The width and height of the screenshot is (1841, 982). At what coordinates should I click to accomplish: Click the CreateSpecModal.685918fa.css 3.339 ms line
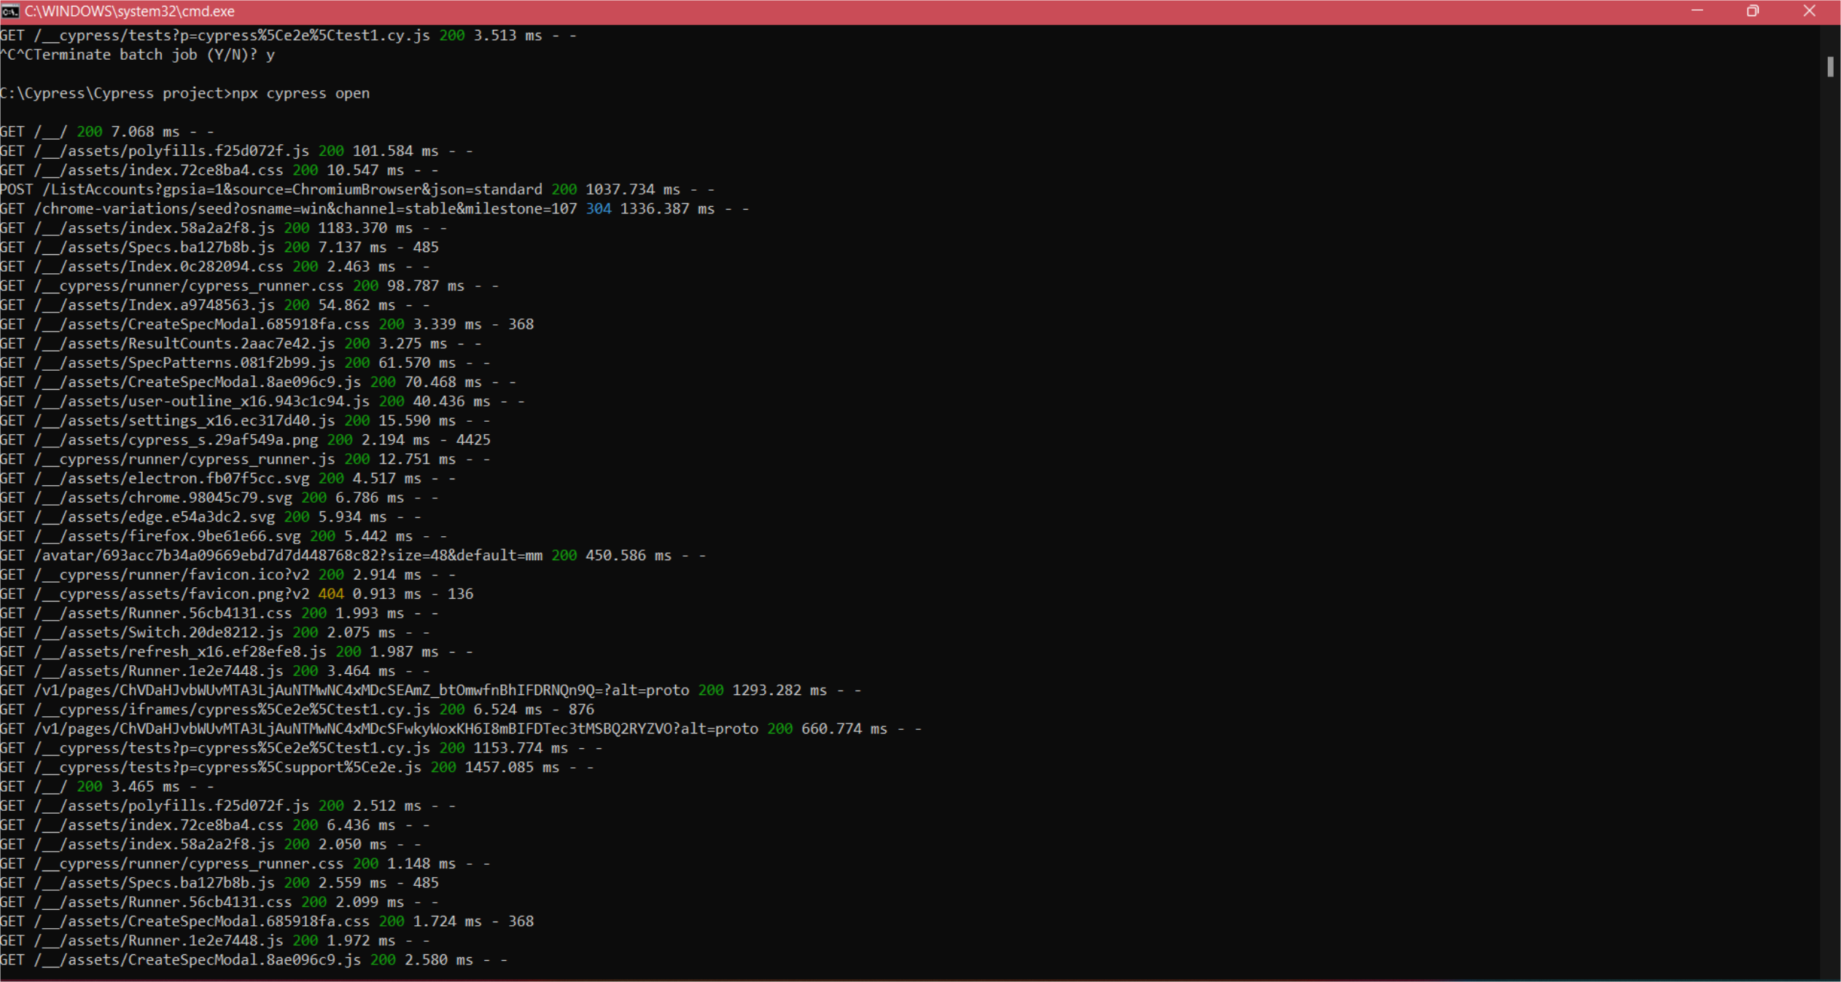[267, 324]
